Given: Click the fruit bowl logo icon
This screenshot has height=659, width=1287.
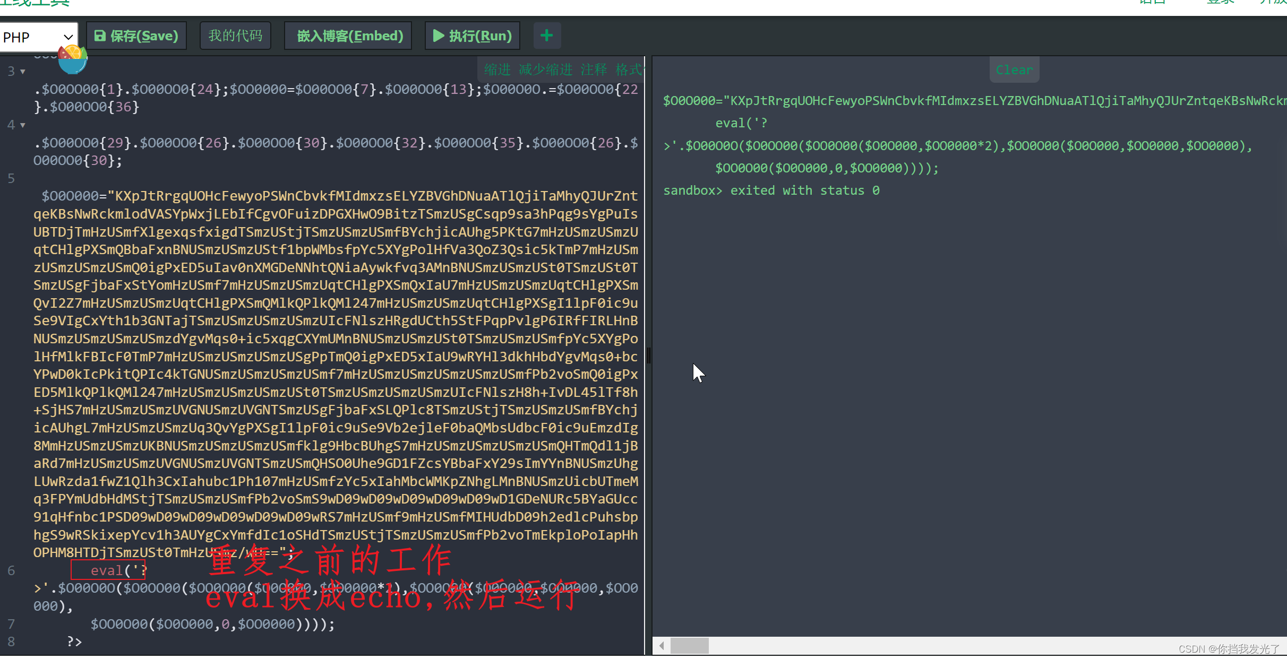Looking at the screenshot, I should (x=72, y=59).
